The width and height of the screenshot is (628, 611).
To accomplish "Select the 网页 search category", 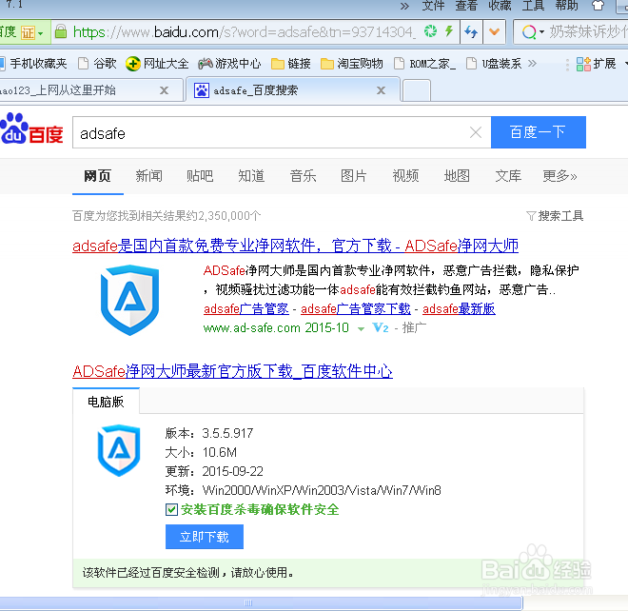I will click(x=97, y=175).
